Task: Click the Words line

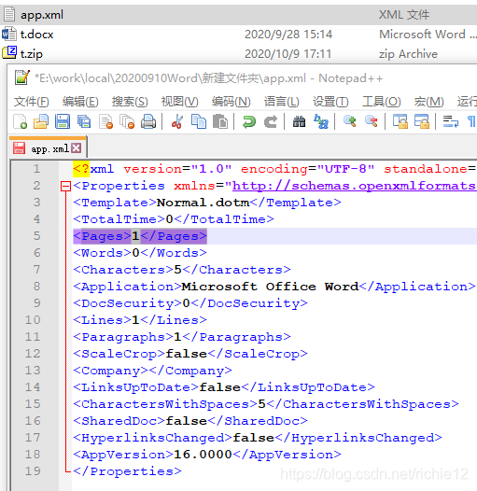Action: [x=140, y=253]
